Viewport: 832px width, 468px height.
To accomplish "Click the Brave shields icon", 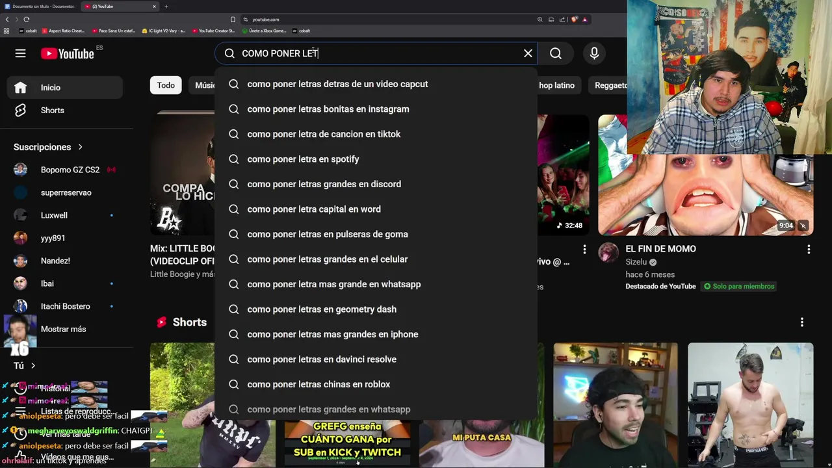I will pyautogui.click(x=574, y=19).
